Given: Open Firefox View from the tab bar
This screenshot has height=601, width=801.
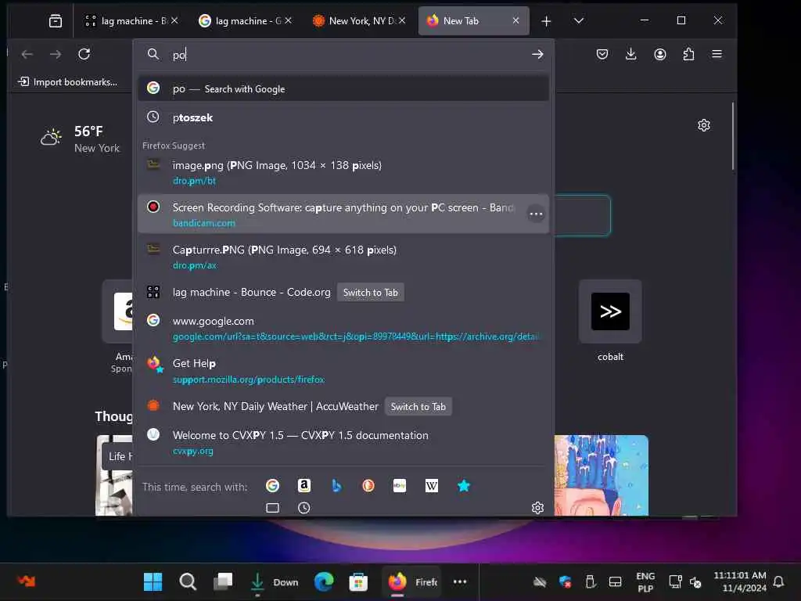Looking at the screenshot, I should point(56,21).
